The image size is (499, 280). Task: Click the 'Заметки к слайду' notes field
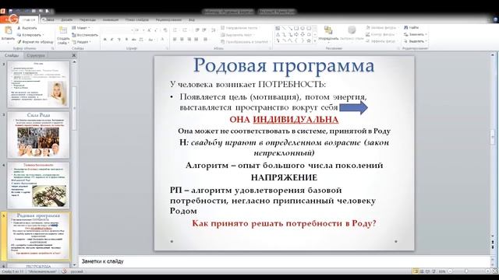(283, 261)
